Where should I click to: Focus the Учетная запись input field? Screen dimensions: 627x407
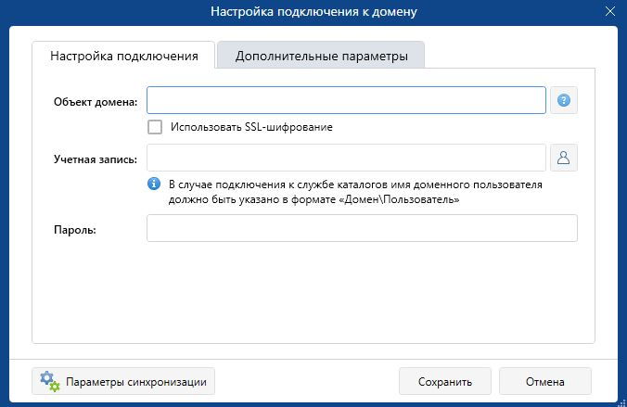(x=346, y=158)
